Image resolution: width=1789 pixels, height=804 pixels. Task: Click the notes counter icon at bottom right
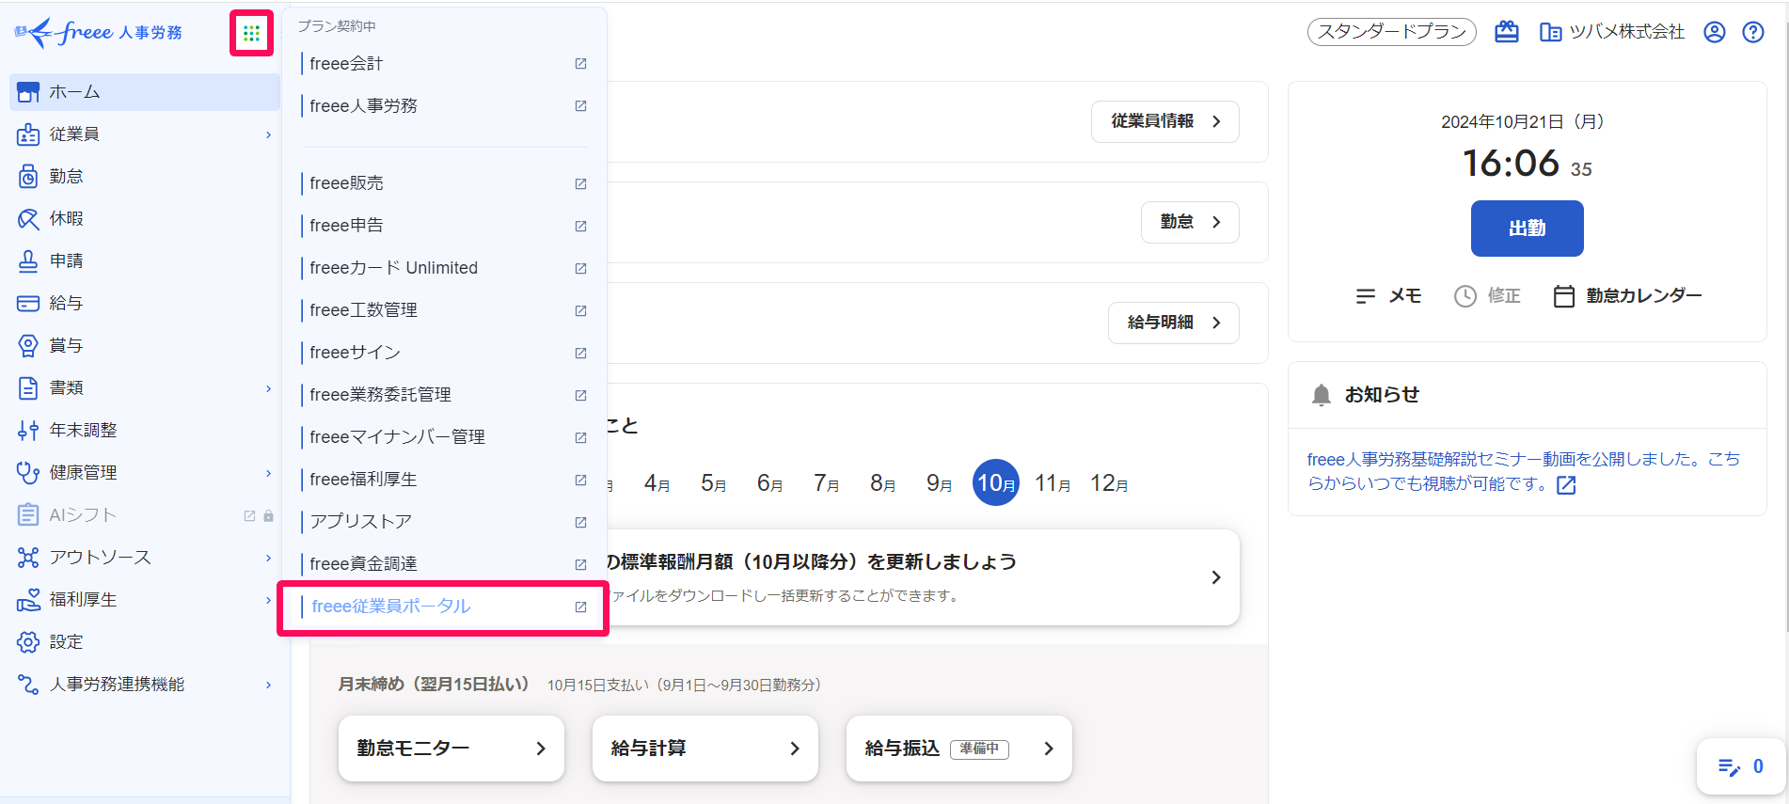(x=1740, y=766)
